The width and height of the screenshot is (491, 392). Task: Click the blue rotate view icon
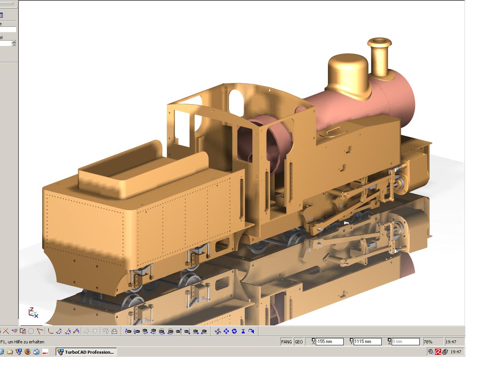(x=234, y=331)
